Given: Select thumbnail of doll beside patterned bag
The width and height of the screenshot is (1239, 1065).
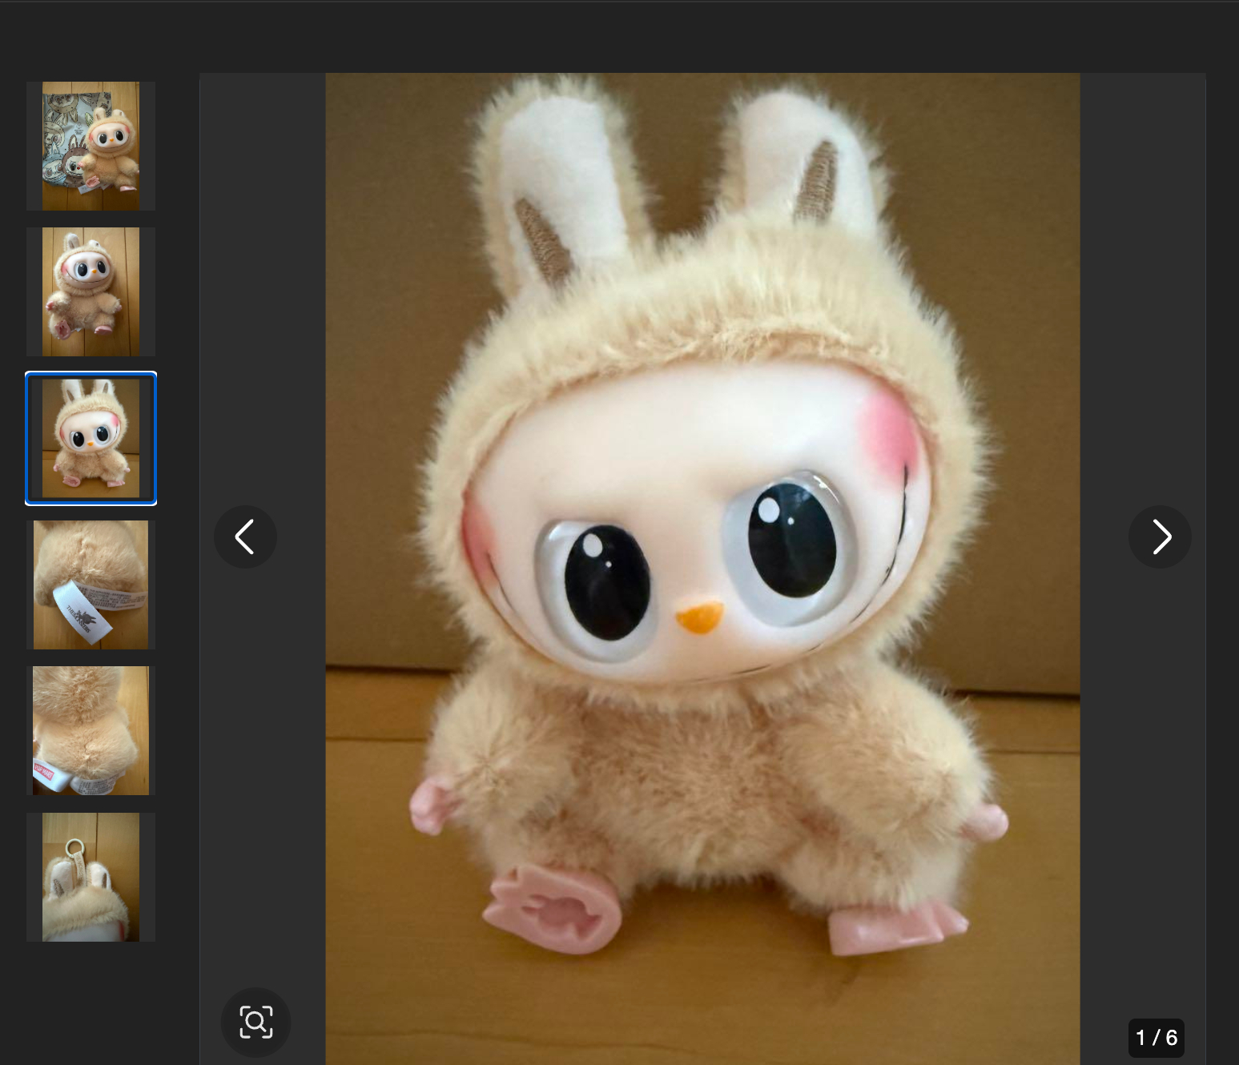Looking at the screenshot, I should pyautogui.click(x=91, y=146).
